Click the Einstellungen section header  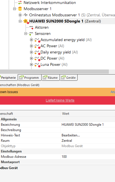(x=11, y=151)
